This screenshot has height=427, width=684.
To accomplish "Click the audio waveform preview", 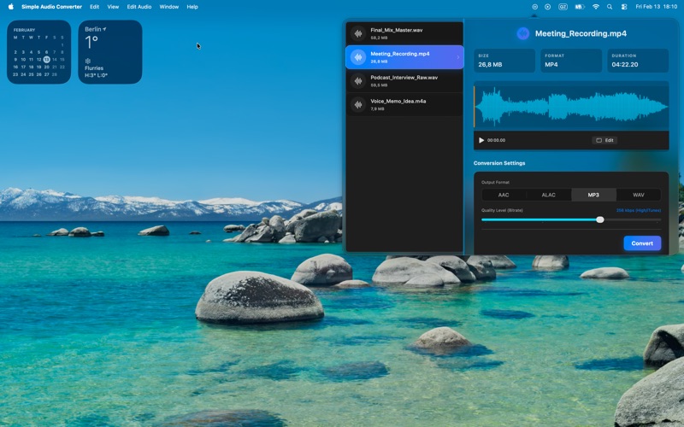I will tap(571, 106).
